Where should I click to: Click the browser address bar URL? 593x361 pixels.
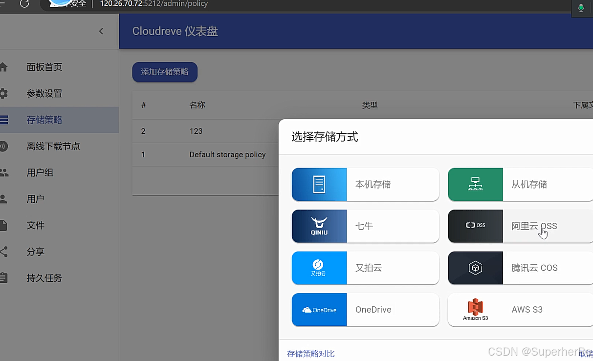click(x=154, y=4)
